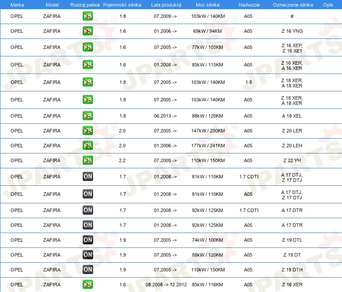Select engine code 'Z 20 LER'
342x292 pixels.
tap(292, 131)
